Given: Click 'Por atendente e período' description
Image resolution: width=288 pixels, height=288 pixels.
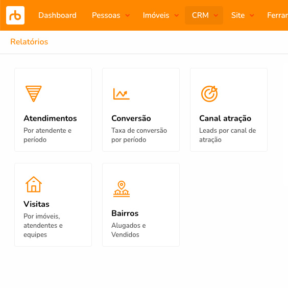Looking at the screenshot, I should click(x=47, y=135).
